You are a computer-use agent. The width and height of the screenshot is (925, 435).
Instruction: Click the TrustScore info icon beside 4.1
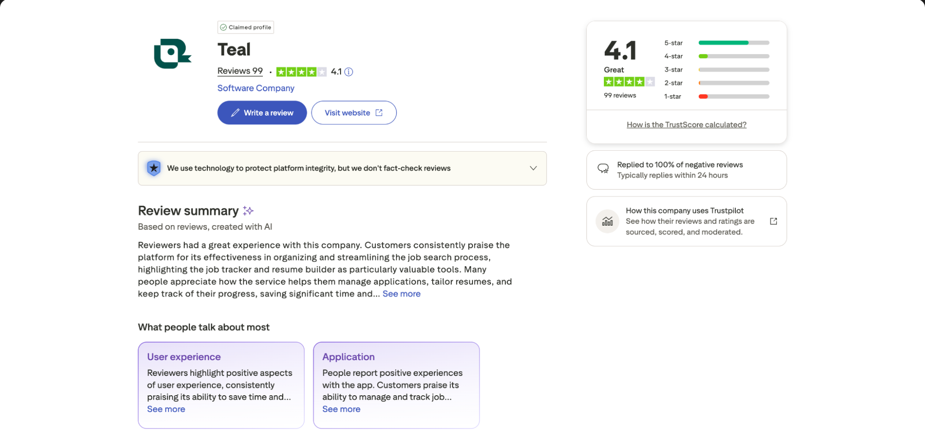click(349, 72)
